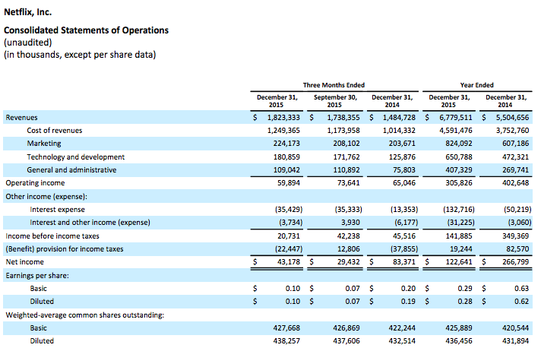This screenshot has width=541, height=348.
Task: Select basic EPS value 0.63
Action: click(x=521, y=289)
